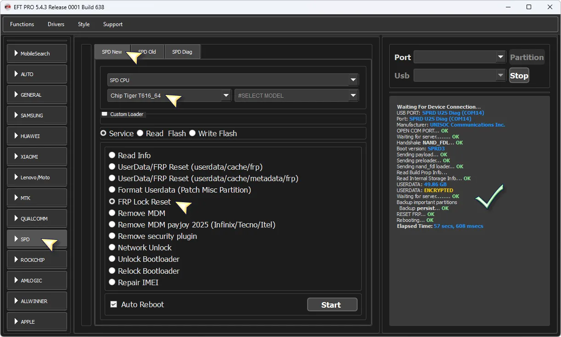The image size is (561, 337).
Task: Expand the MobileSearch sidebar arrow
Action: [16, 54]
